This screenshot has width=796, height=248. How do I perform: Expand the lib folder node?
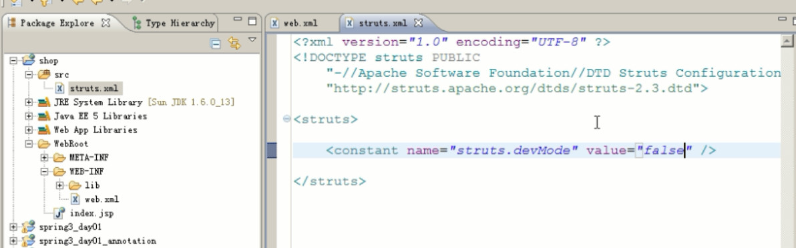tap(59, 185)
